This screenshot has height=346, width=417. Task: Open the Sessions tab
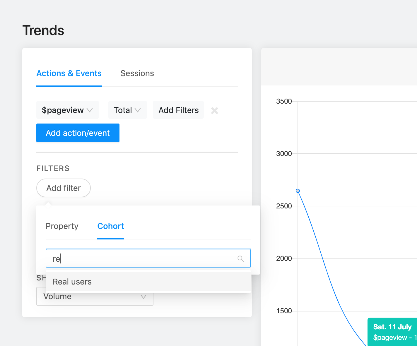(137, 73)
